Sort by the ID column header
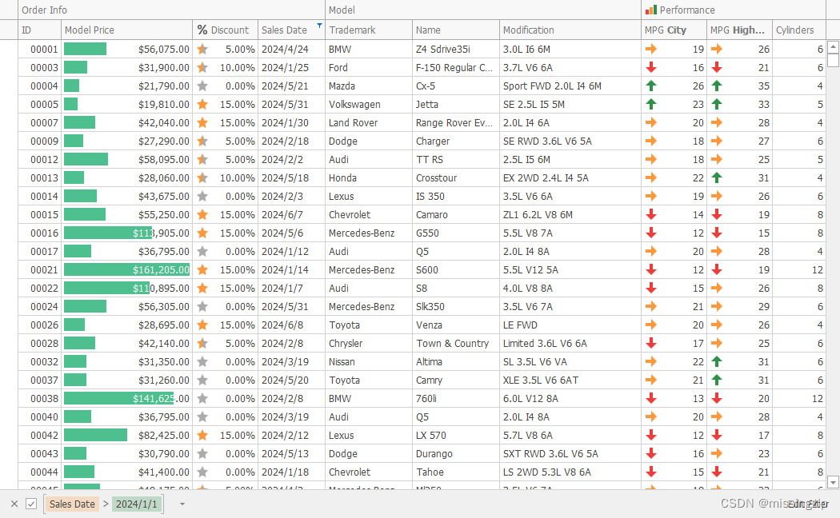This screenshot has height=518, width=840. 40,30
